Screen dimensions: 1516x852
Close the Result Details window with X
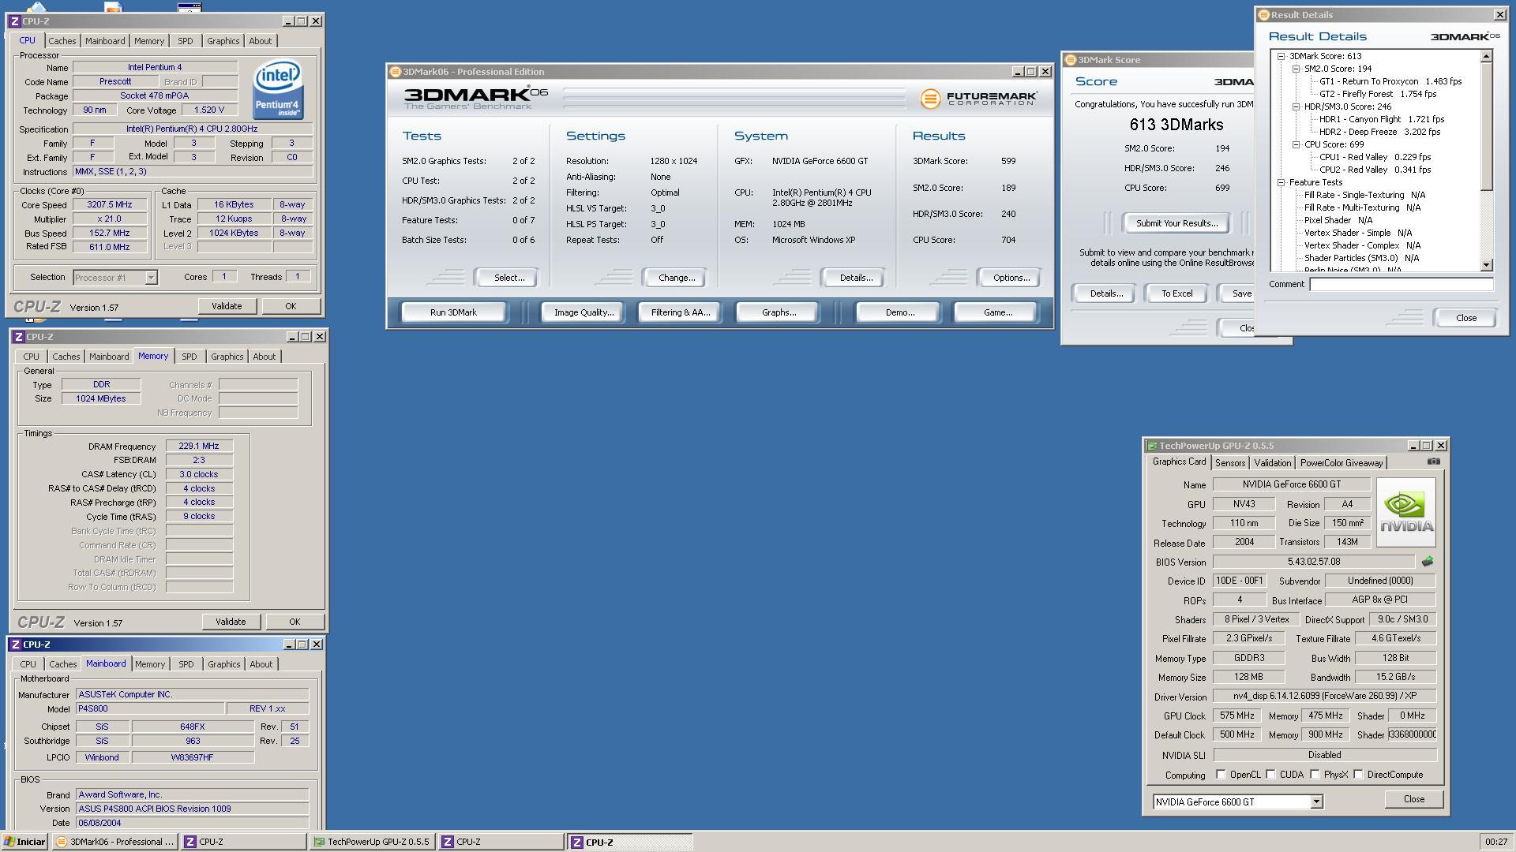1499,15
